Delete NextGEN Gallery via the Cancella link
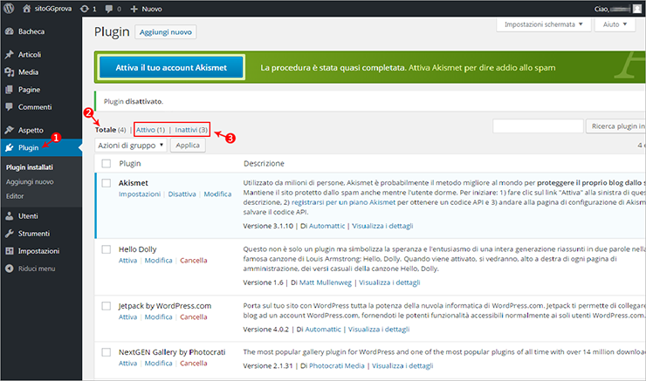This screenshot has width=646, height=381. 194,364
